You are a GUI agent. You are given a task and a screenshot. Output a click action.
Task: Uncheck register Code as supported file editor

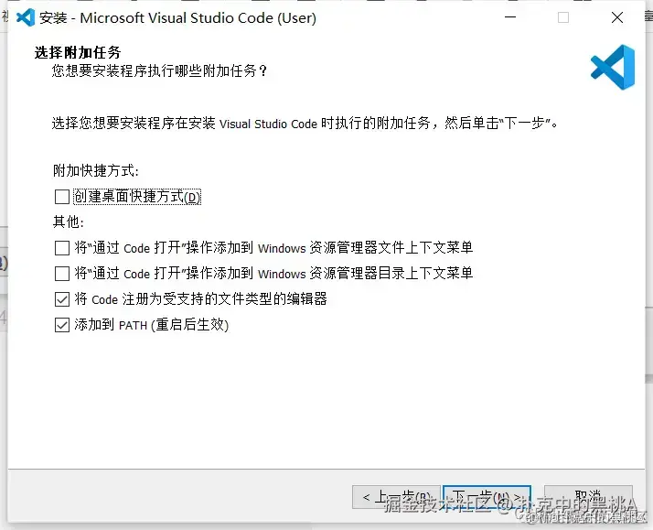[62, 299]
